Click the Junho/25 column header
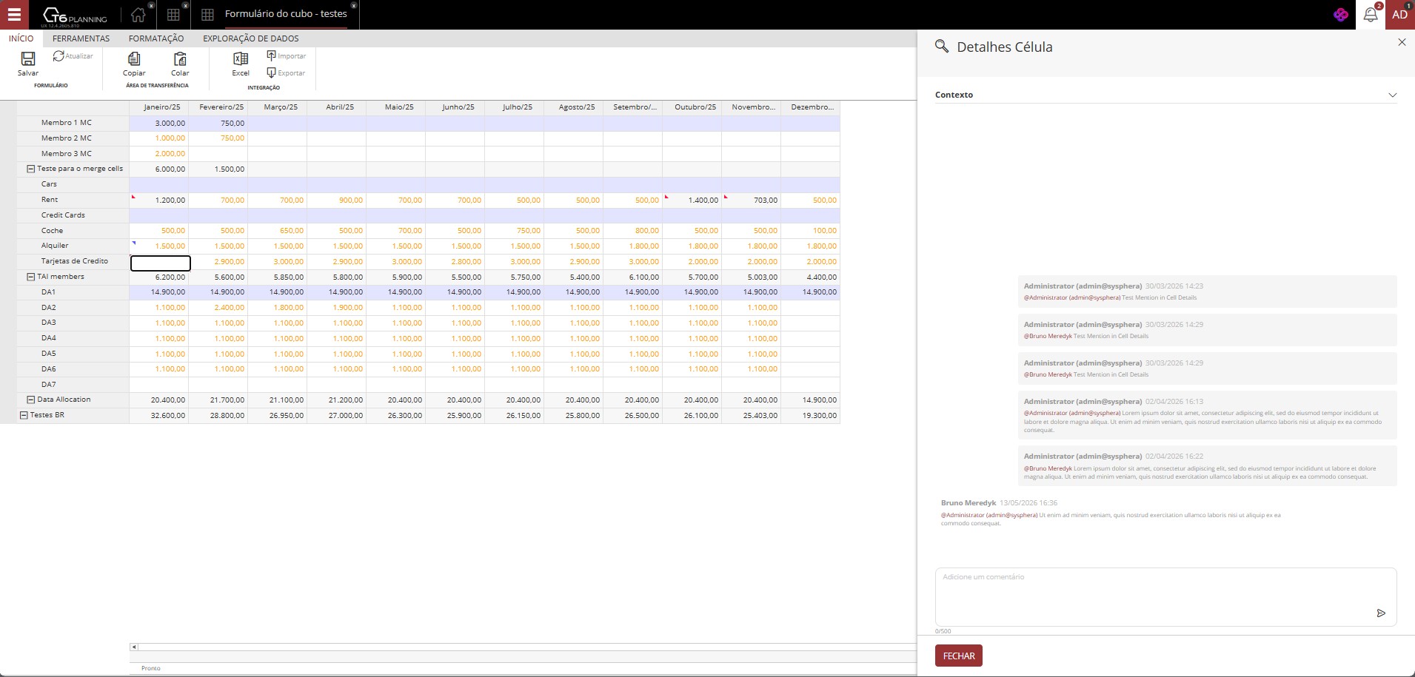Viewport: 1415px width, 677px height. pos(455,107)
